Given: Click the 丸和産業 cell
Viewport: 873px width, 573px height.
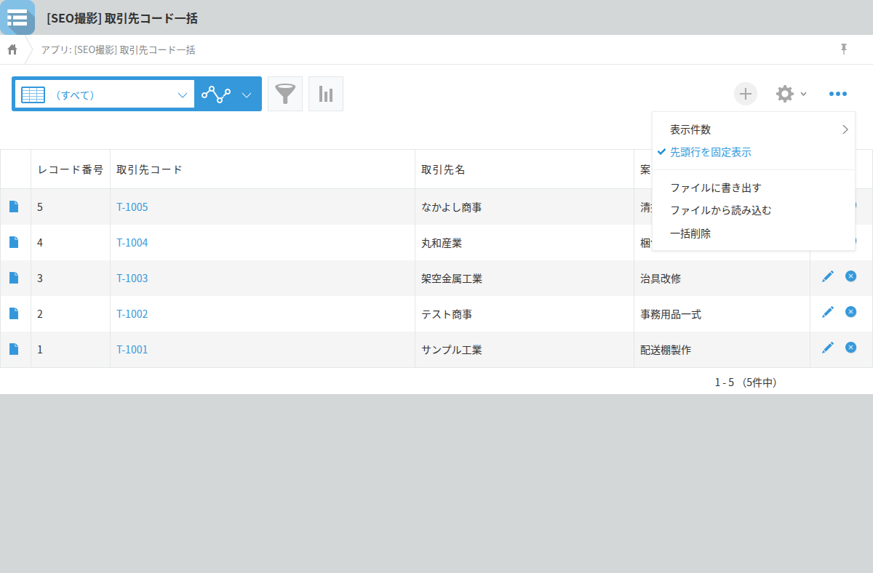Looking at the screenshot, I should [x=525, y=243].
